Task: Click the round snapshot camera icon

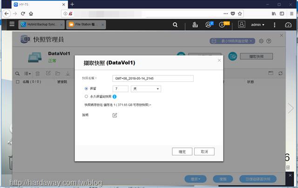Action: coord(233,56)
